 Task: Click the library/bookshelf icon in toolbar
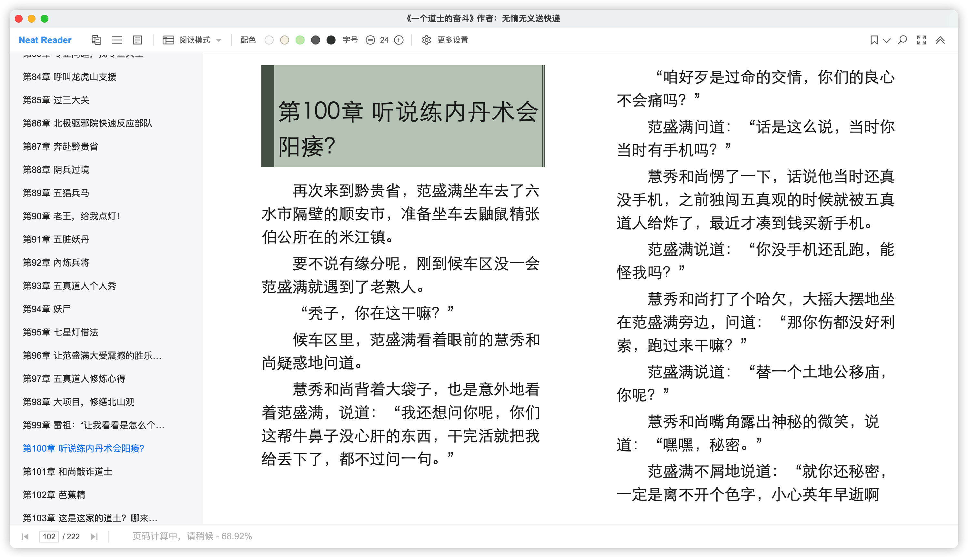(x=96, y=40)
